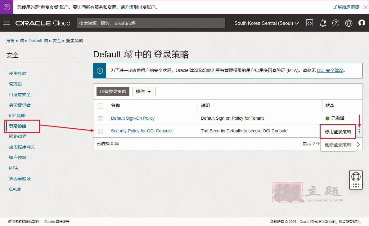Screen dimensions: 369x226
Task: Click the 已激活 status text
Action: [x=338, y=118]
